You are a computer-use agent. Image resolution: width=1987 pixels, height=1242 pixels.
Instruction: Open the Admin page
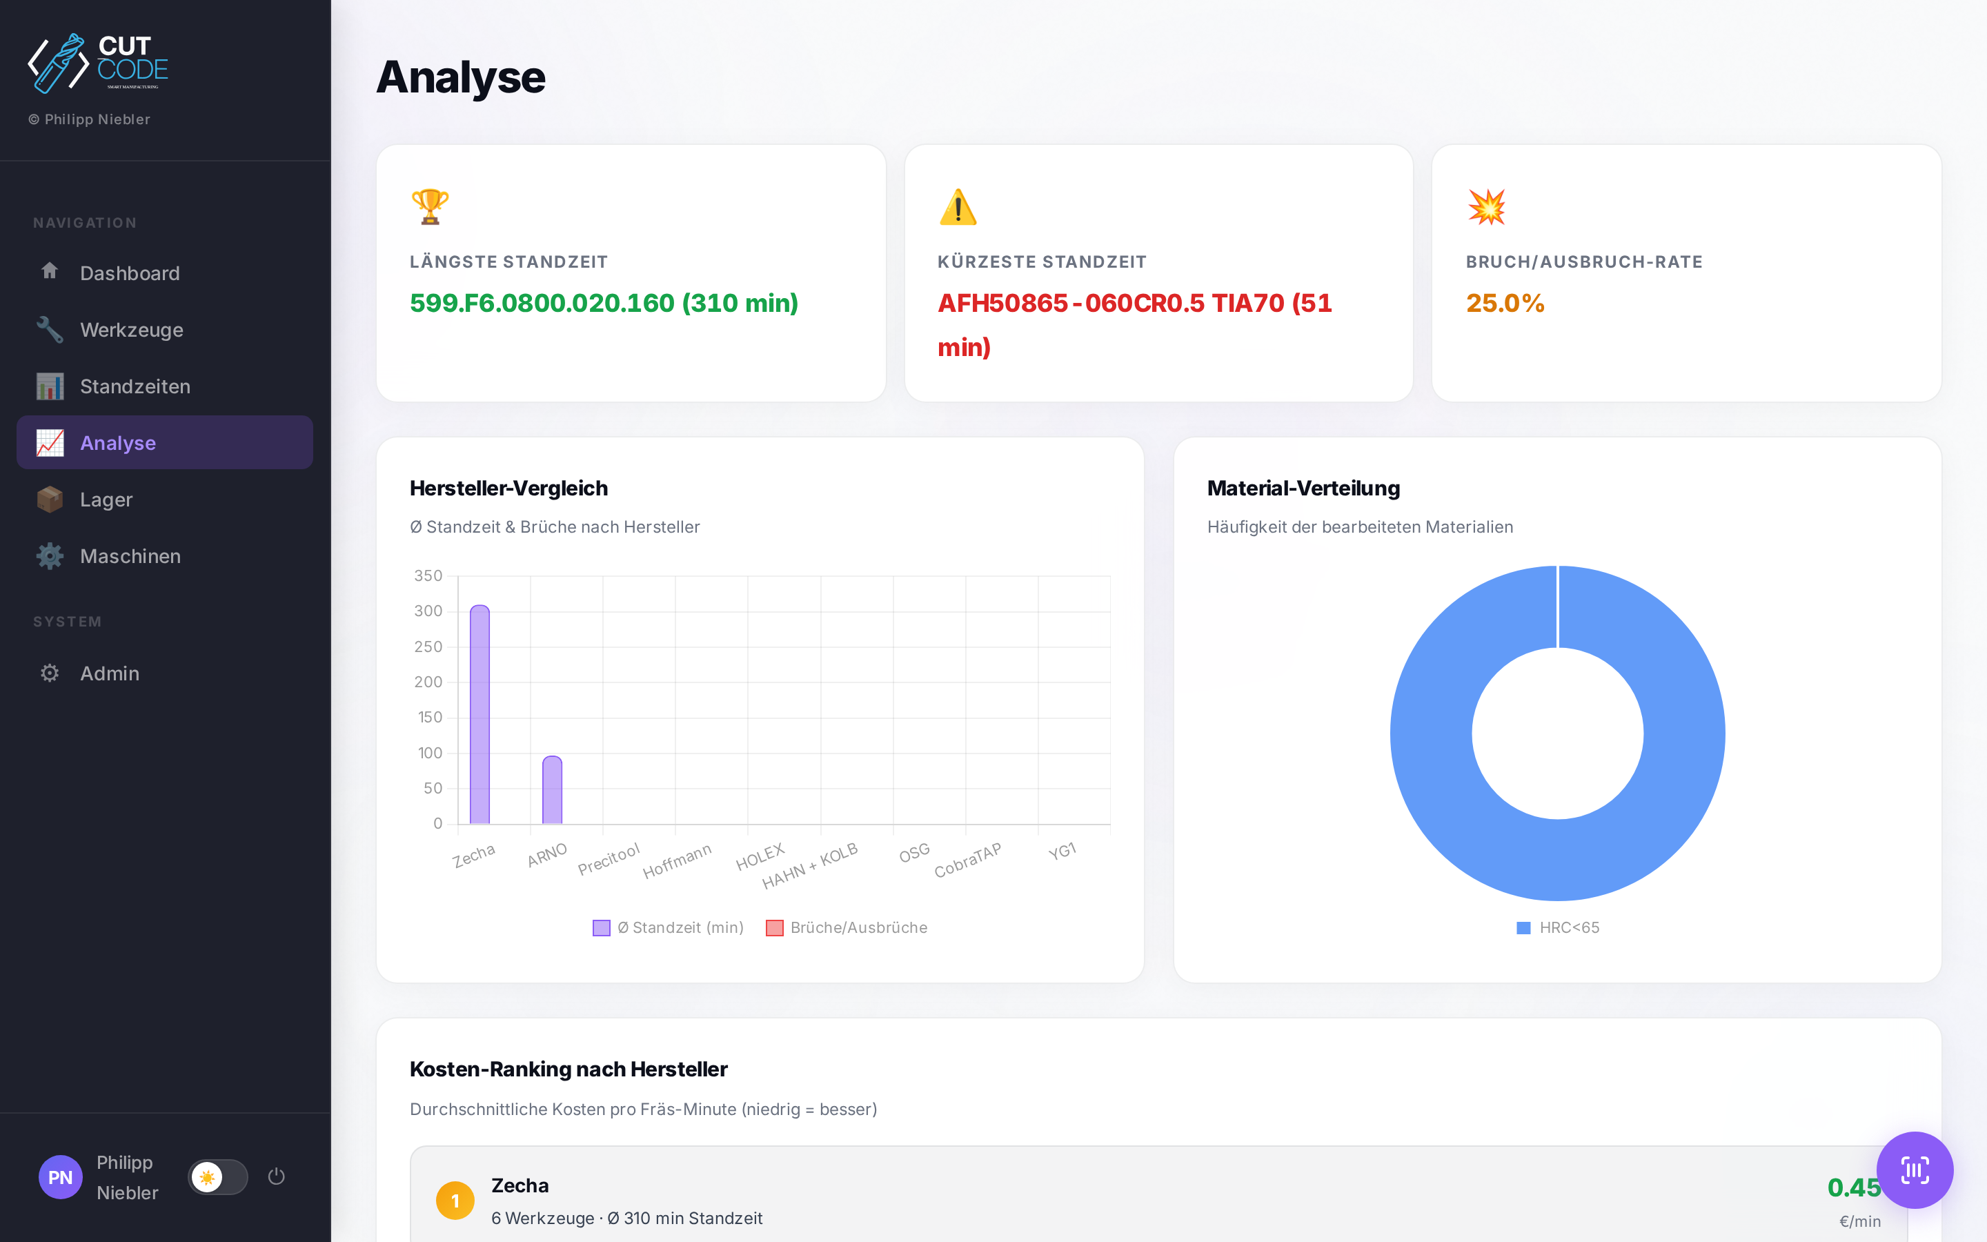point(164,673)
